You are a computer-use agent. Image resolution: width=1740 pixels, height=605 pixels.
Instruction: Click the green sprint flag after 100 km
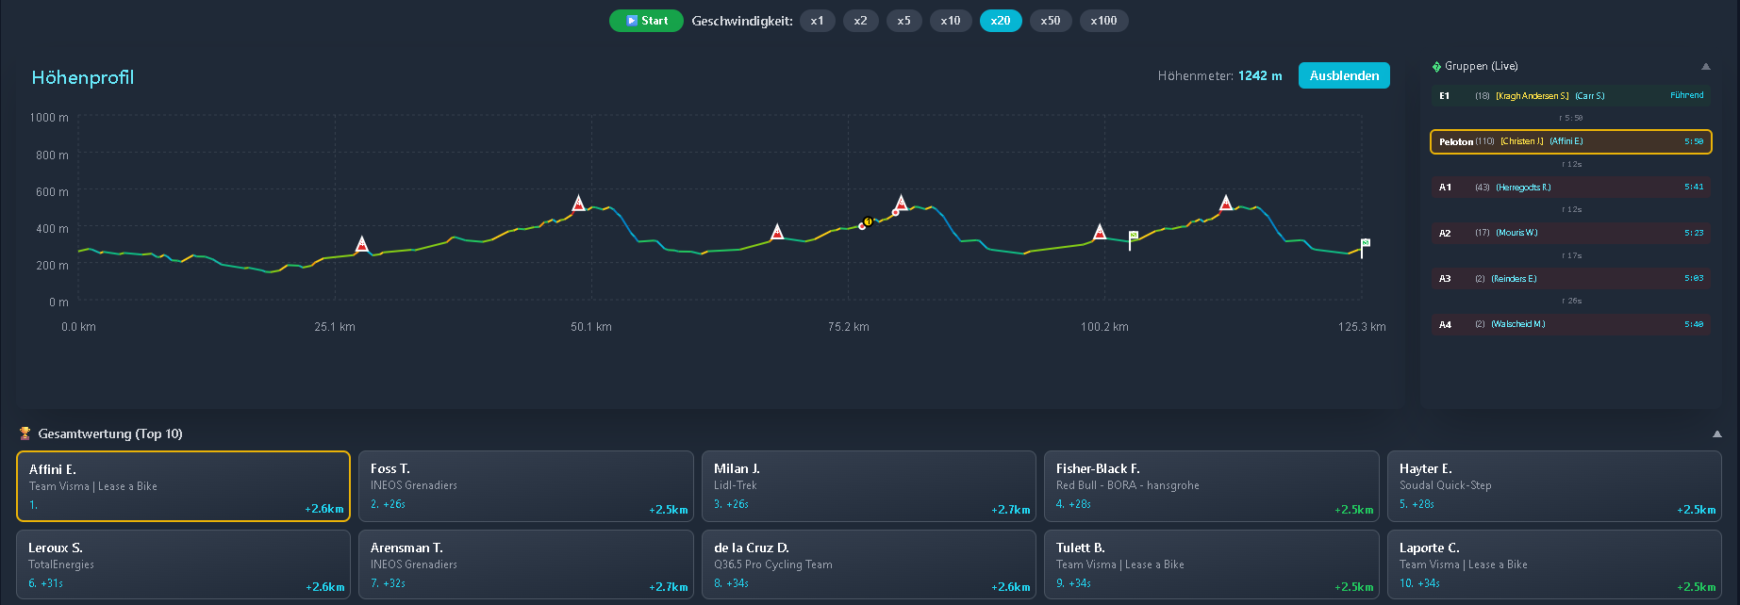click(x=1133, y=237)
